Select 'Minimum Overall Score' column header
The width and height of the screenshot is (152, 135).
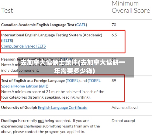(x=131, y=7)
